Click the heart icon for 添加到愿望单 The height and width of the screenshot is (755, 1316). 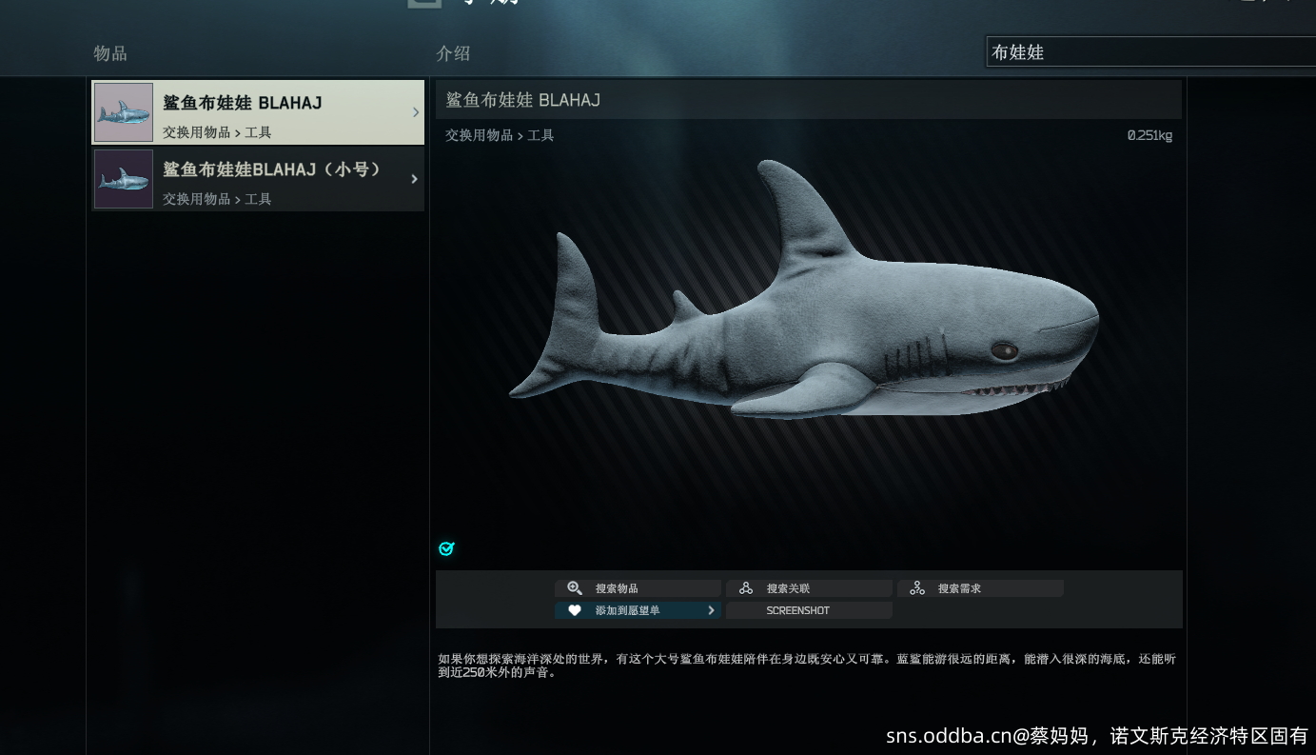pyautogui.click(x=575, y=610)
